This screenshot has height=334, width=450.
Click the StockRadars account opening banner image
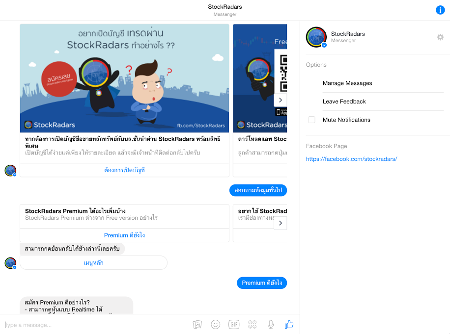tap(124, 78)
